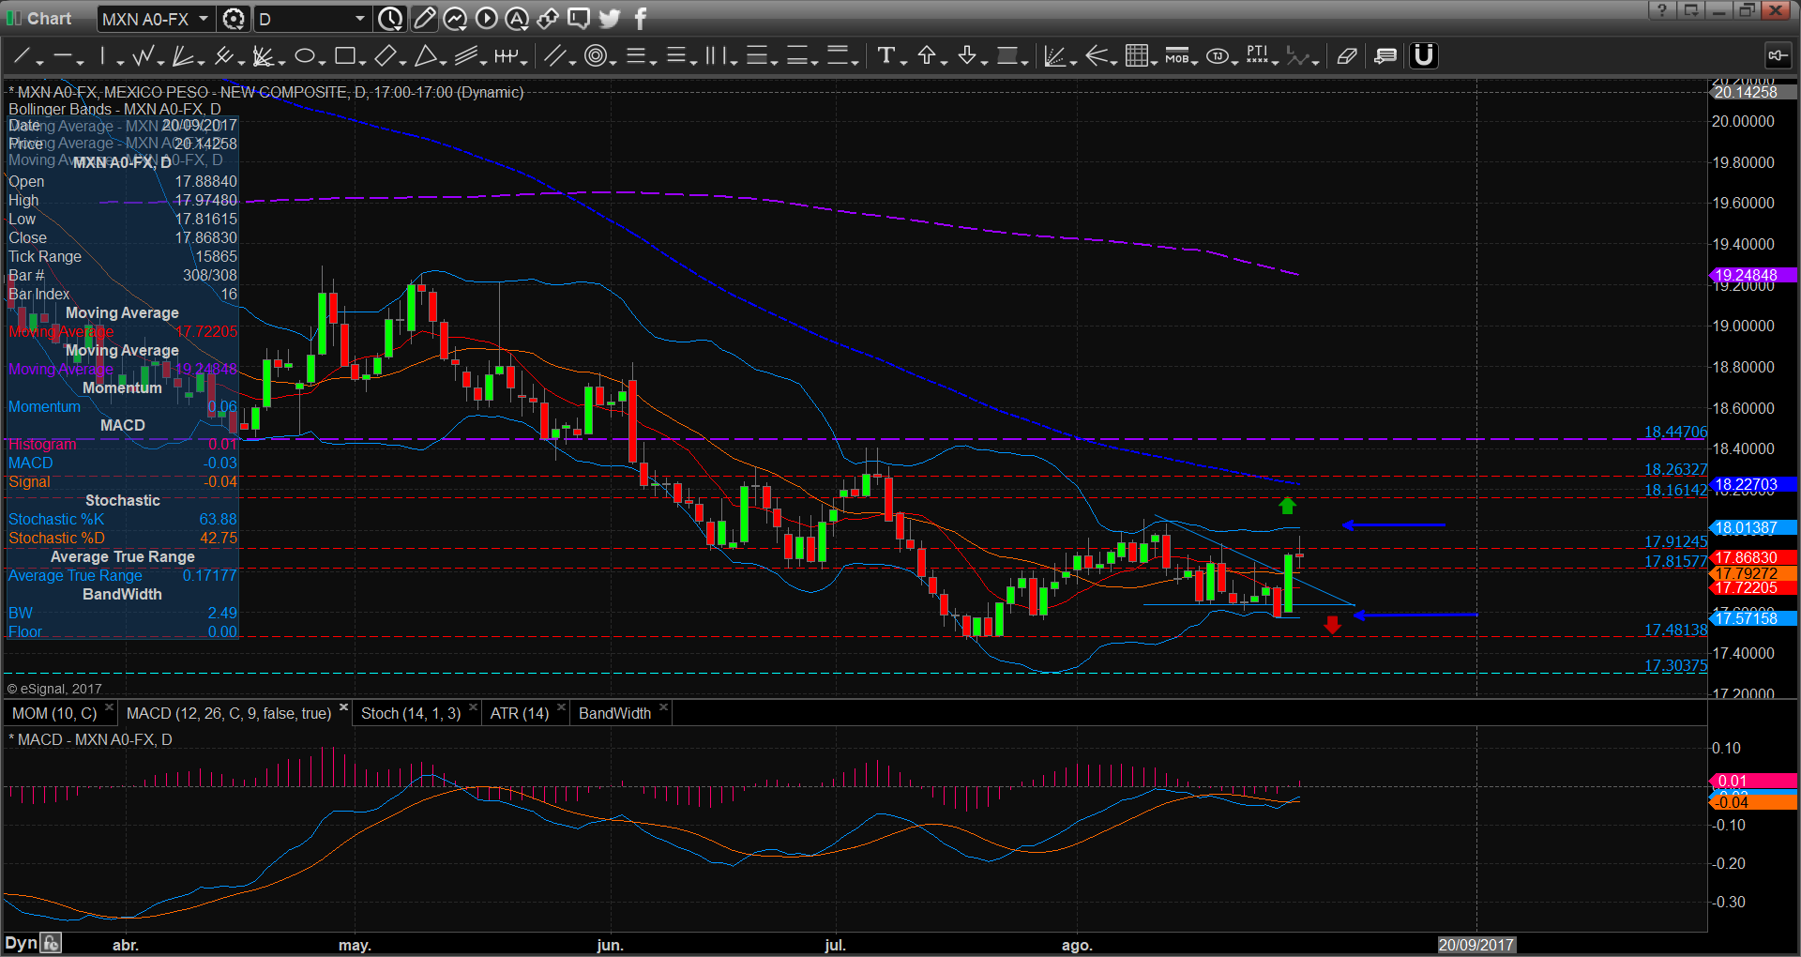Close the Stoch (14, 1, 3) tab
1801x957 pixels.
click(x=473, y=707)
